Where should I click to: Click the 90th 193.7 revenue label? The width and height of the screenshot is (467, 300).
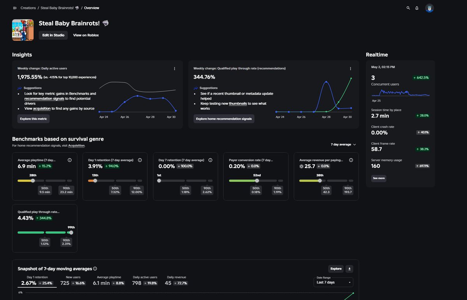click(348, 190)
